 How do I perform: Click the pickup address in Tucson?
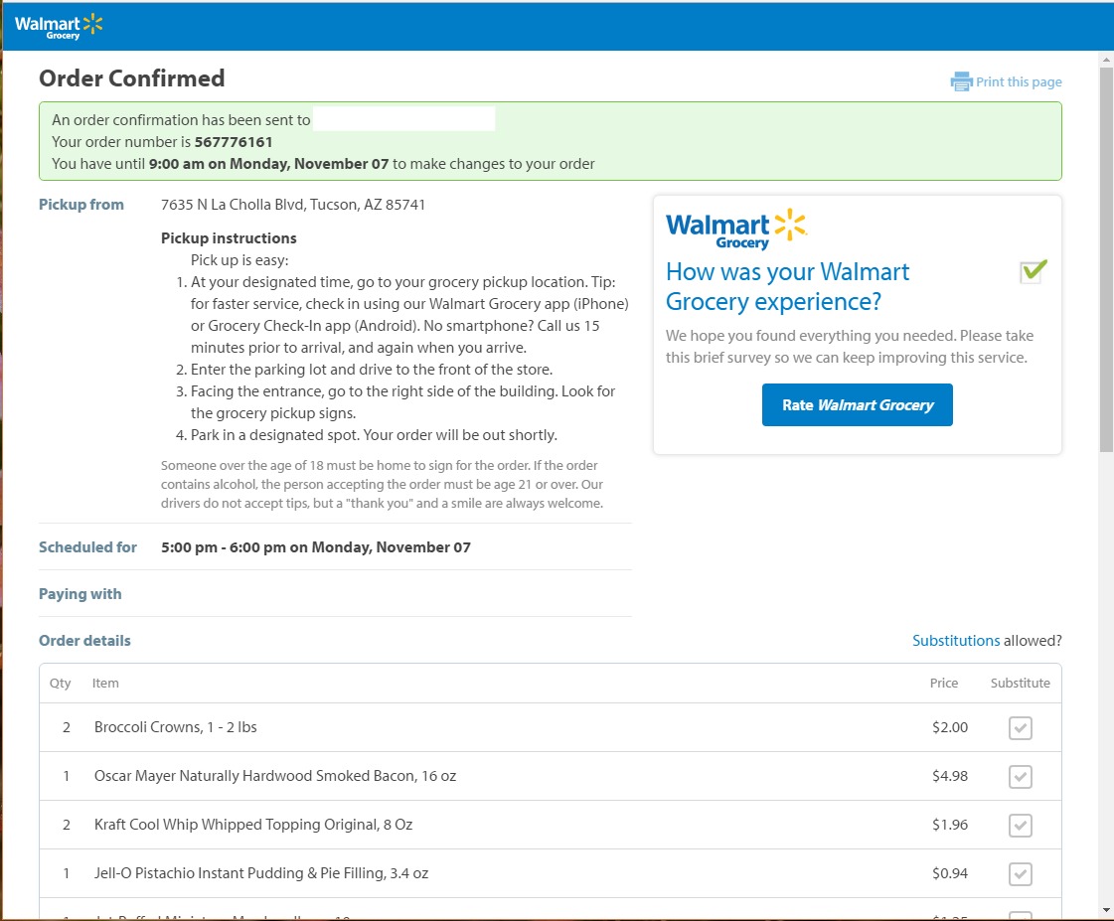pos(293,205)
